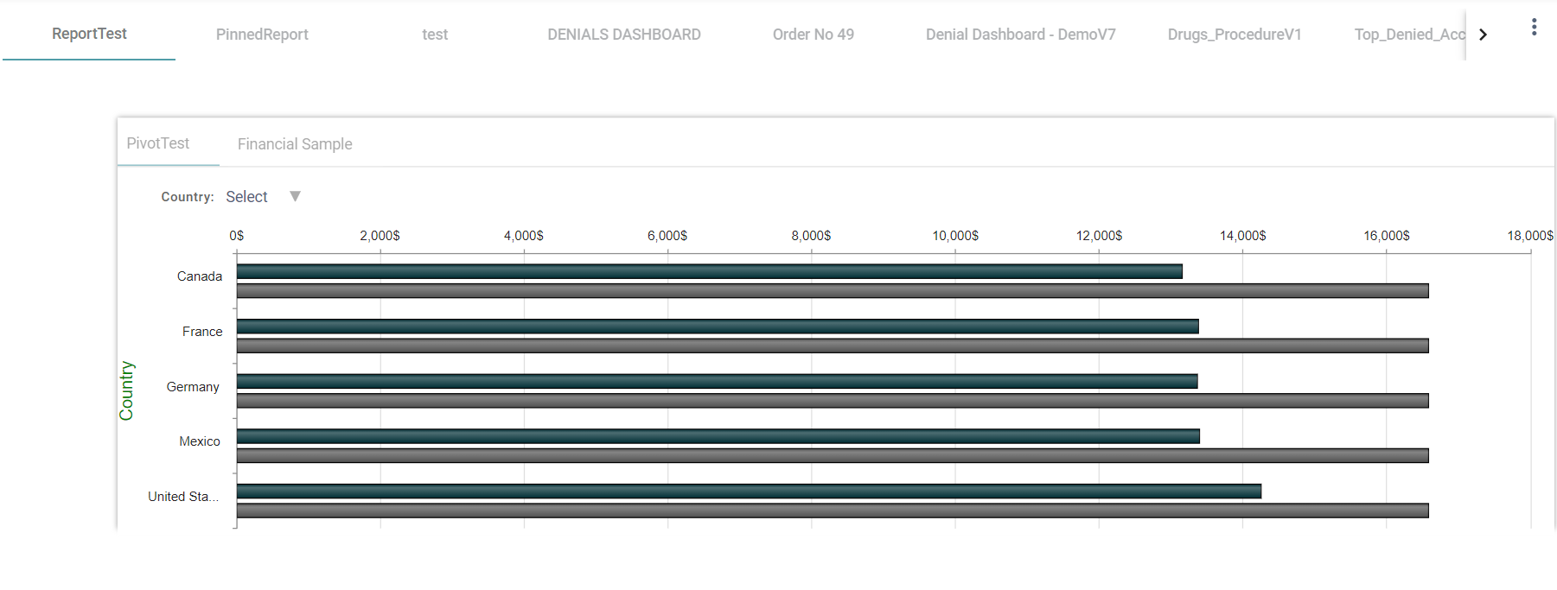Click the gray bar for Mexico

(x=832, y=455)
